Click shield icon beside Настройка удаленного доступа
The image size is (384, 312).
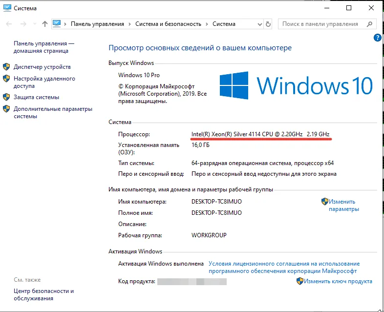[x=6, y=79]
